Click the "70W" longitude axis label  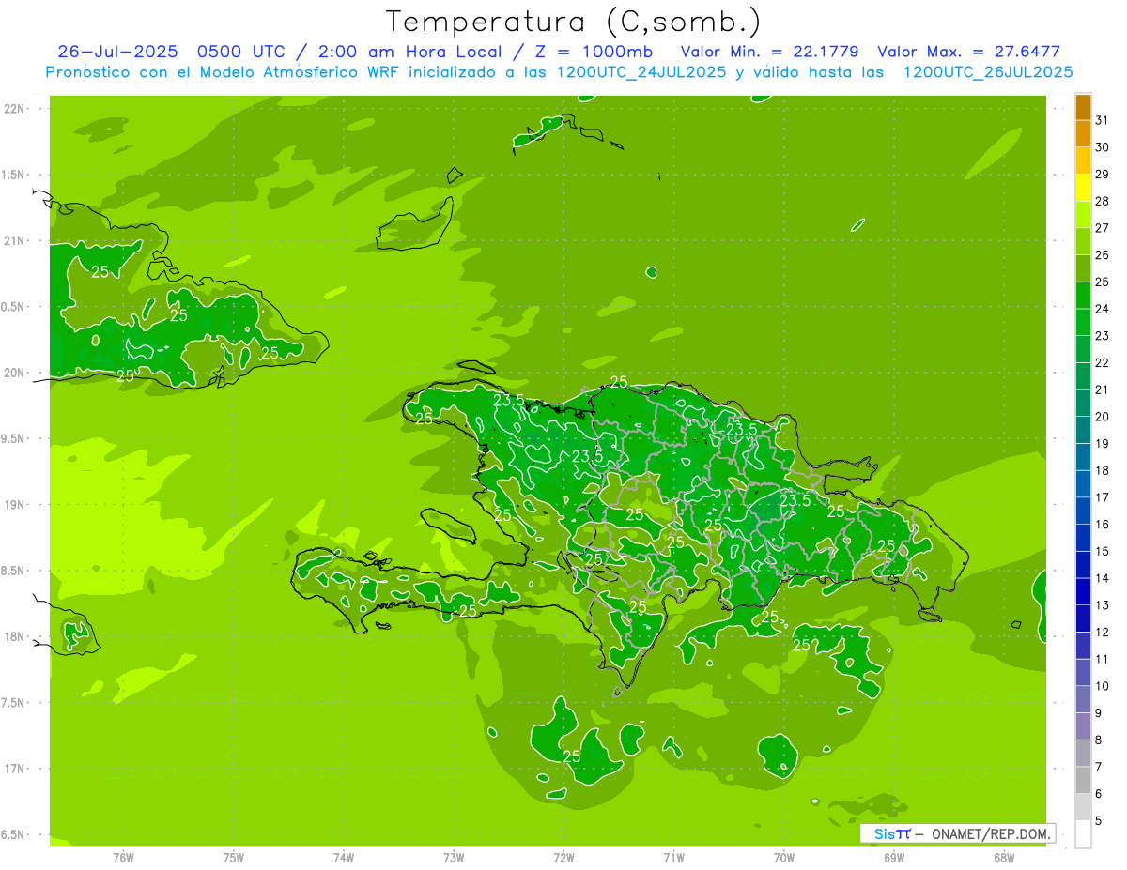click(784, 858)
